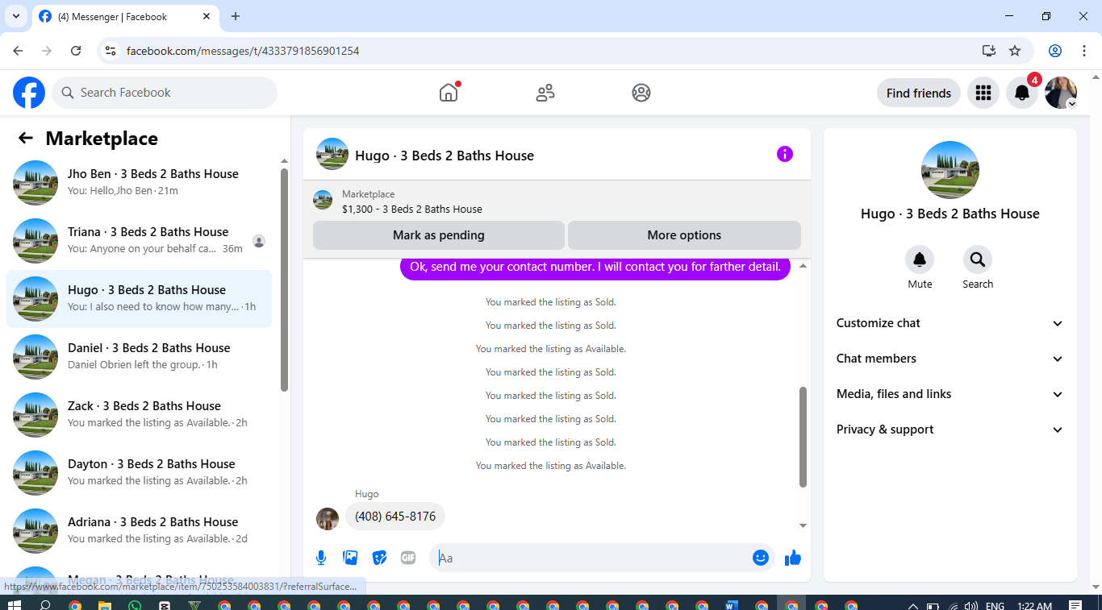Go to the Facebook Home feed icon

pos(449,93)
